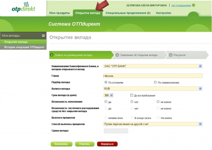212x150 pixels.
Task: Enable the До востребования checkbox
Action: click(x=132, y=95)
